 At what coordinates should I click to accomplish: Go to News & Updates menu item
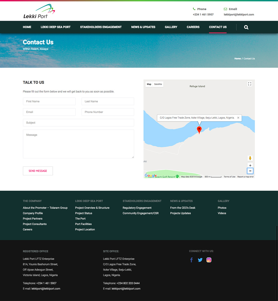point(143,27)
